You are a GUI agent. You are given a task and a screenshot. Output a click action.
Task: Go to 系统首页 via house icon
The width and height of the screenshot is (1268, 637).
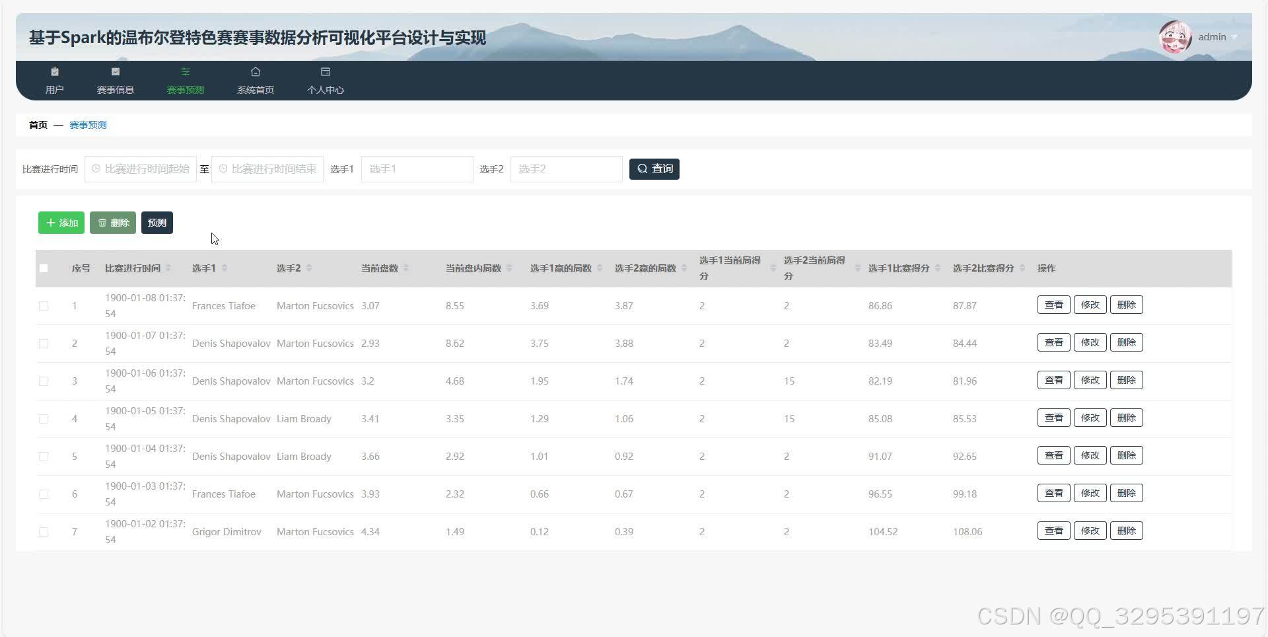coord(256,72)
